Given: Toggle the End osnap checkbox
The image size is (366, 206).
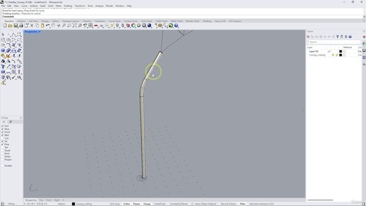Looking at the screenshot, I should tap(2, 126).
